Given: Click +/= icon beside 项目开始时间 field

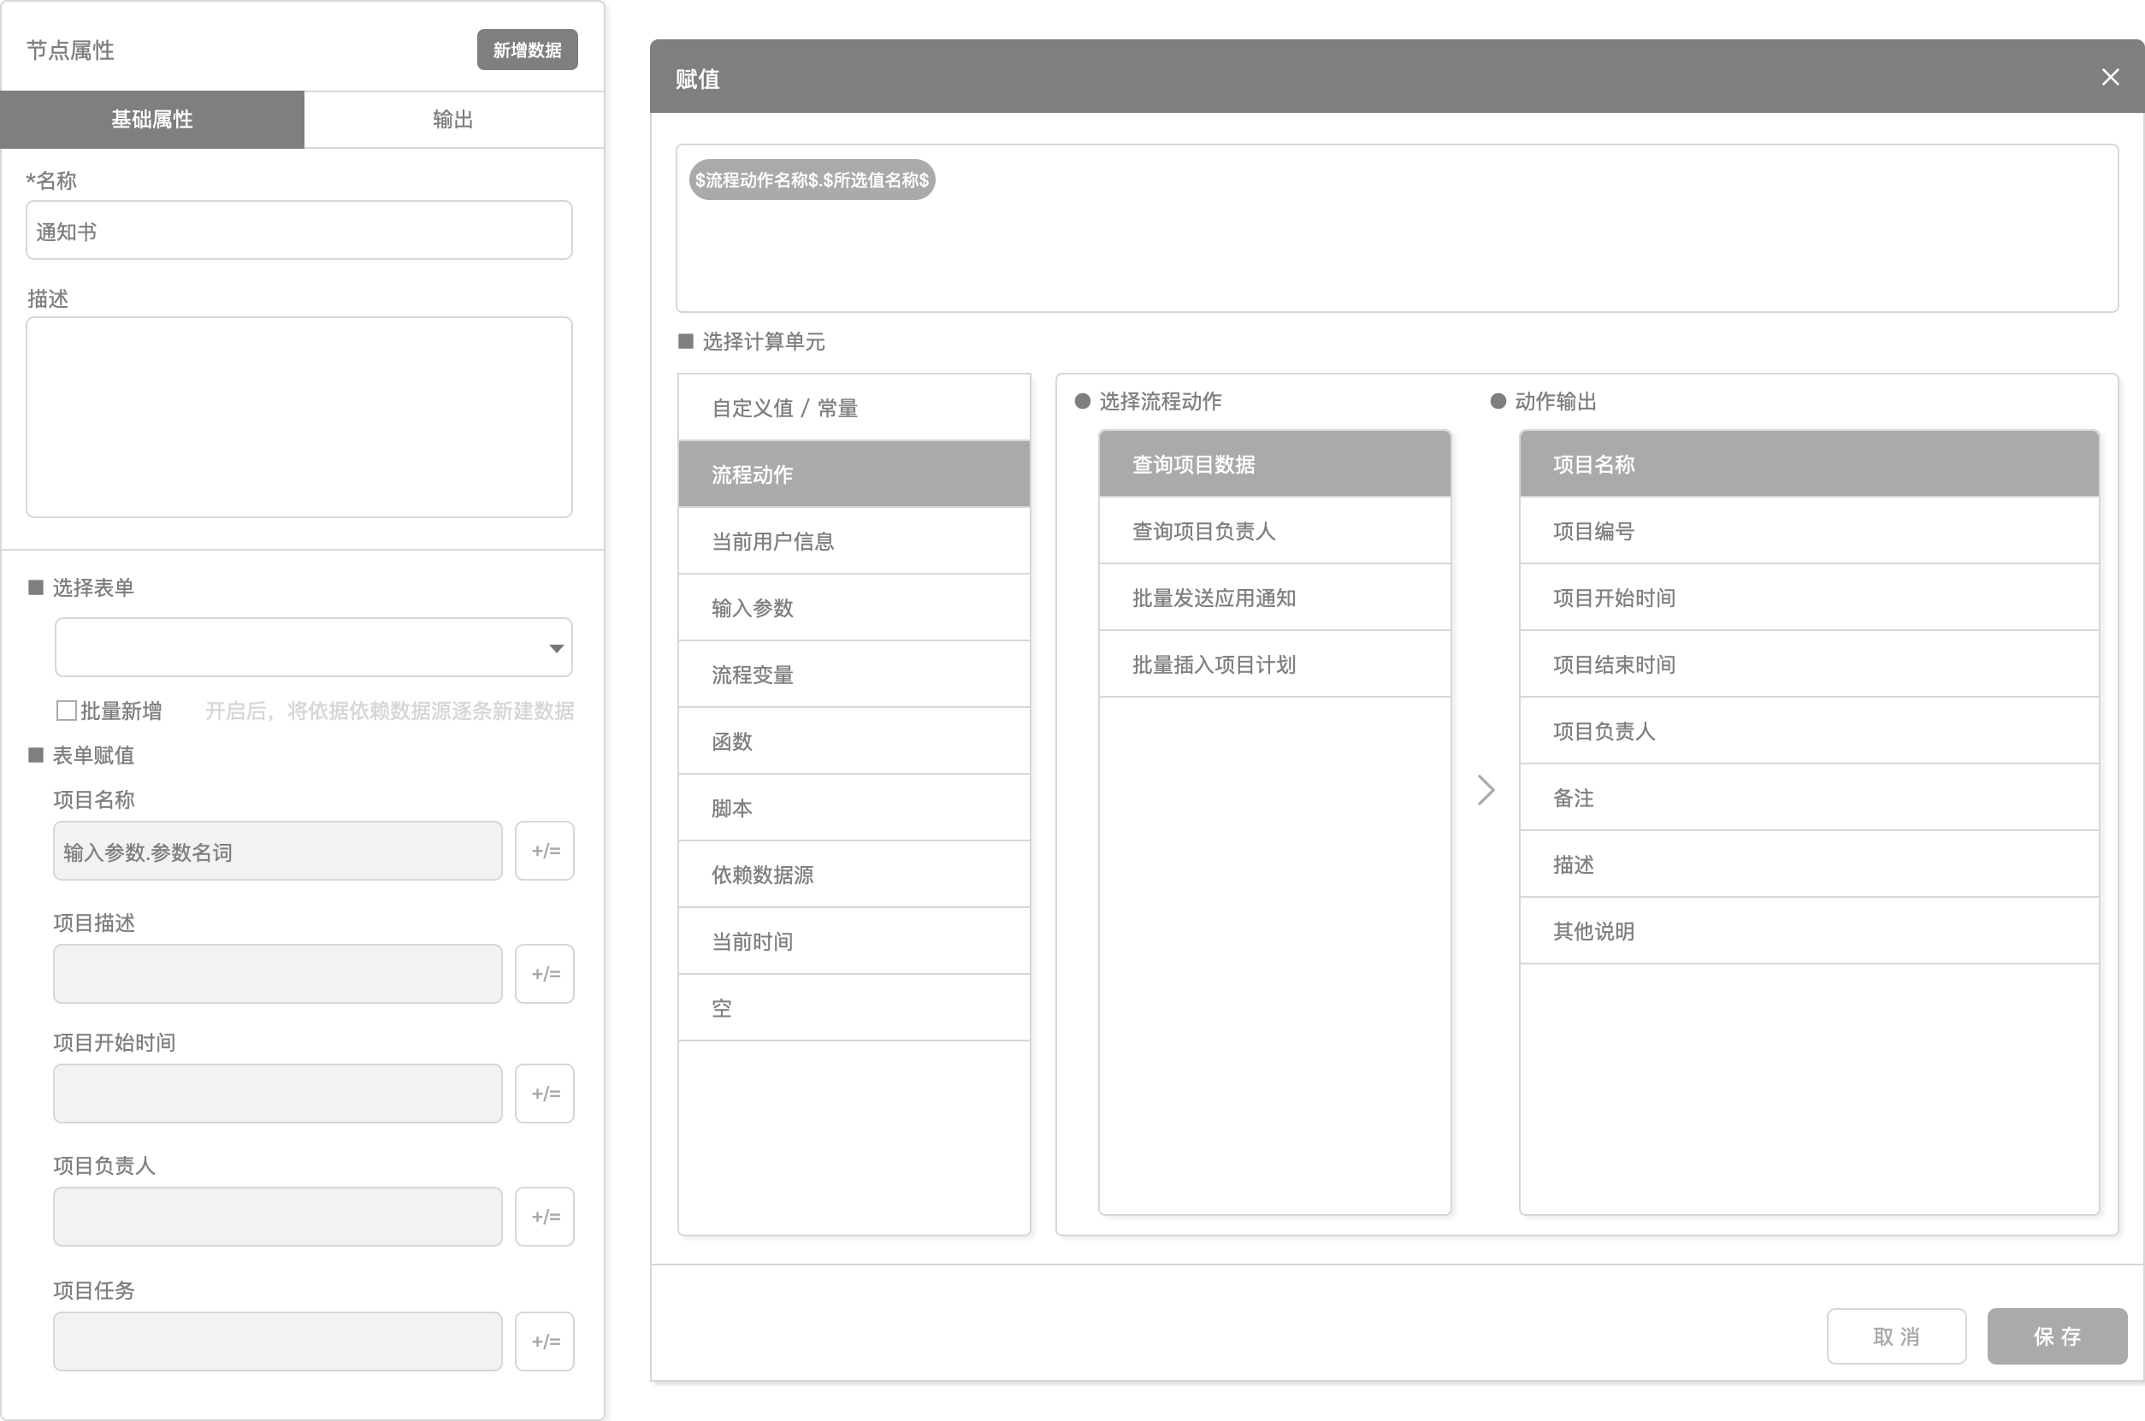Looking at the screenshot, I should click(x=544, y=1093).
